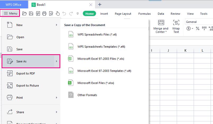Click the Other Formats question mark icon
Viewport: 213px width, 124px height.
tap(71, 95)
